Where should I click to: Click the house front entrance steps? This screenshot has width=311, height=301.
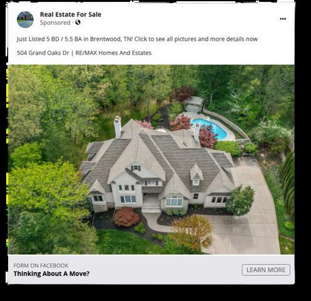pyautogui.click(x=151, y=208)
